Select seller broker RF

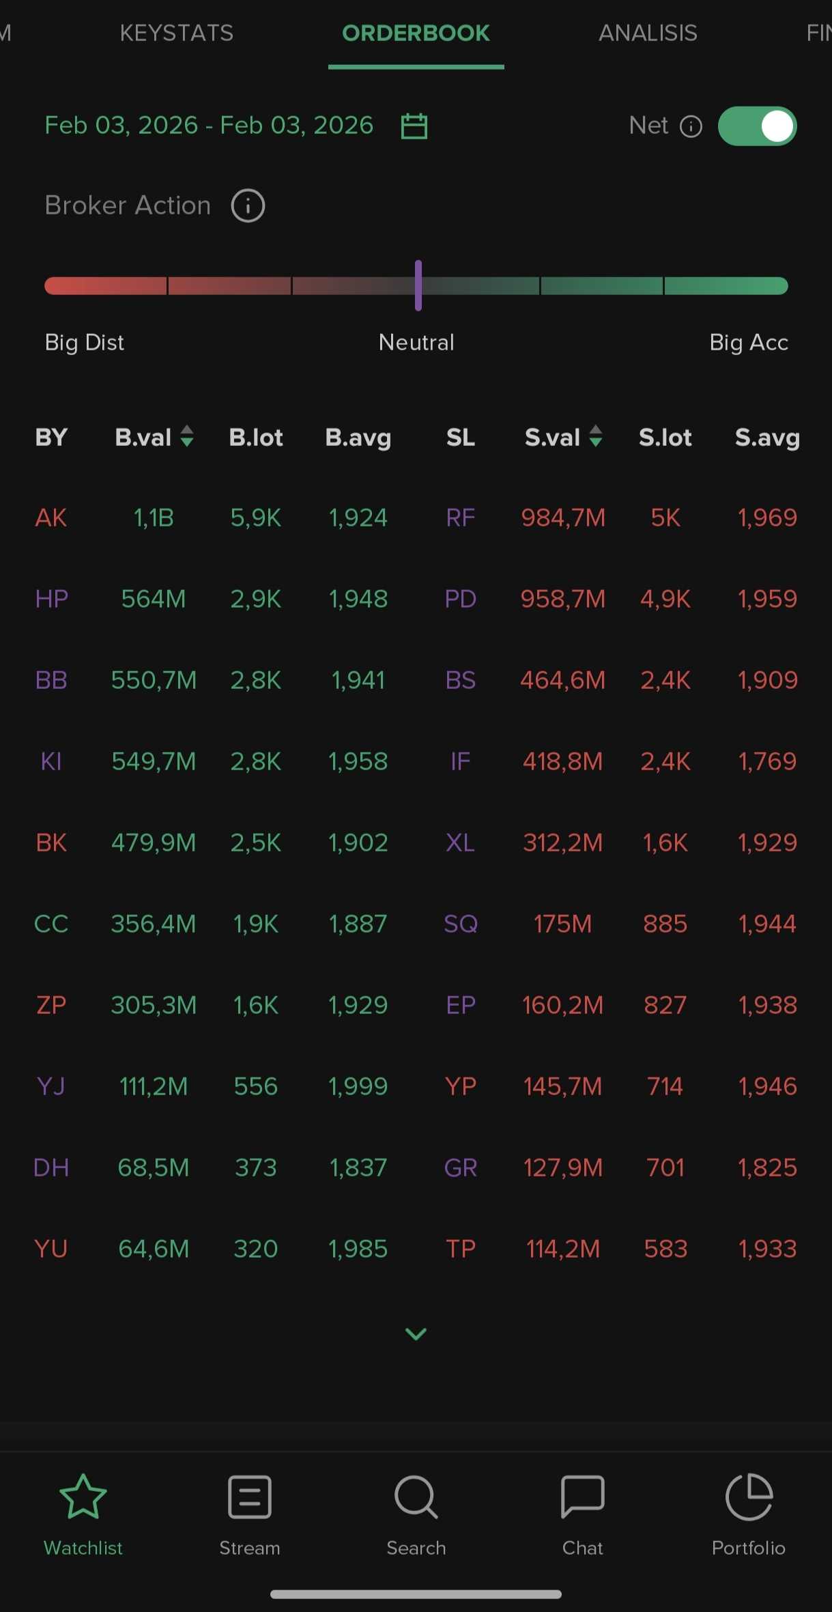460,518
